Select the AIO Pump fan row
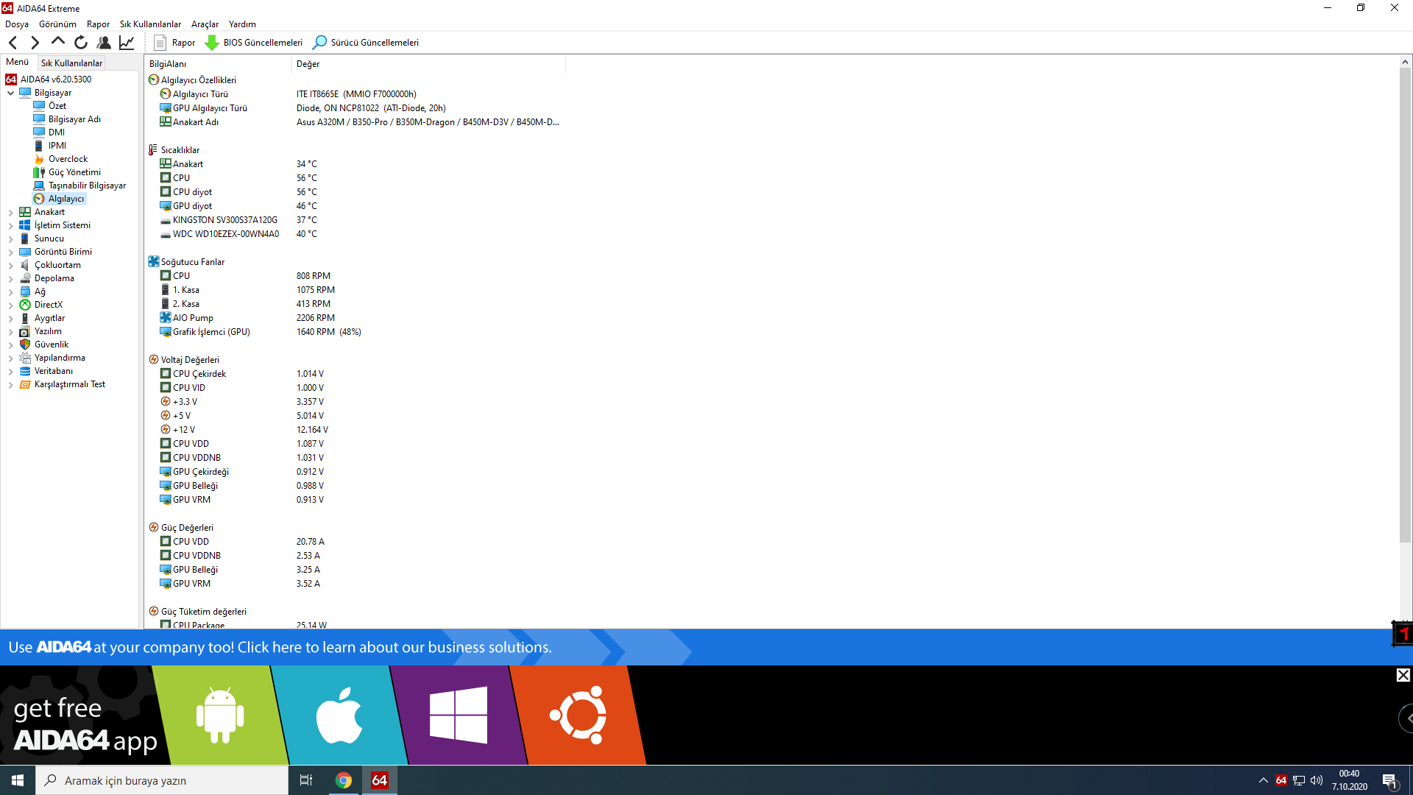The height and width of the screenshot is (795, 1413). point(193,318)
